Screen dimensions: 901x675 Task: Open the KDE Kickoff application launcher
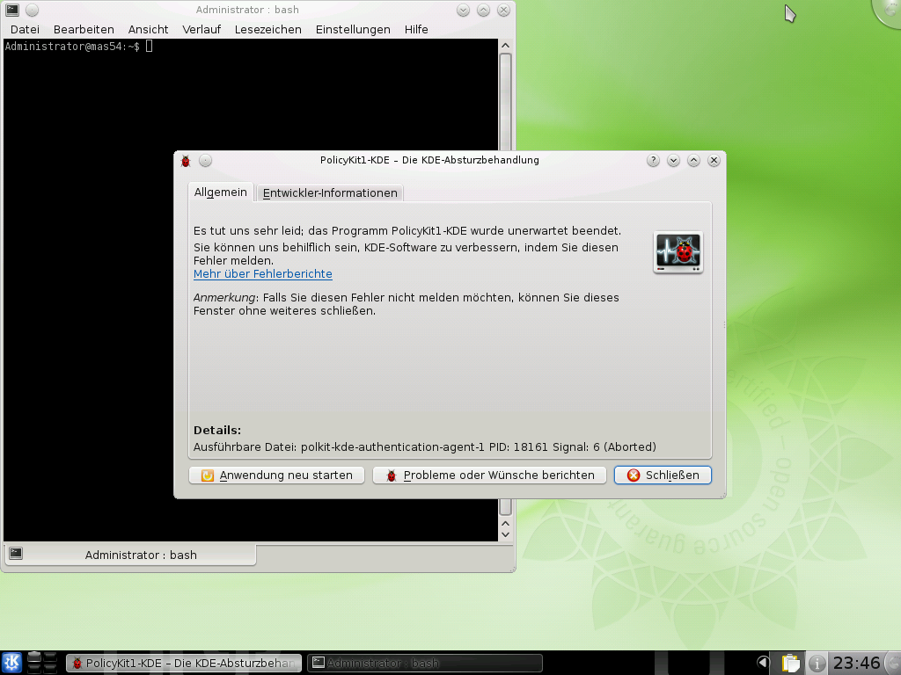11,663
